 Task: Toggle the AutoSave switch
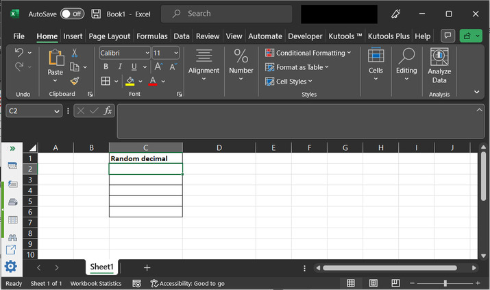click(72, 14)
